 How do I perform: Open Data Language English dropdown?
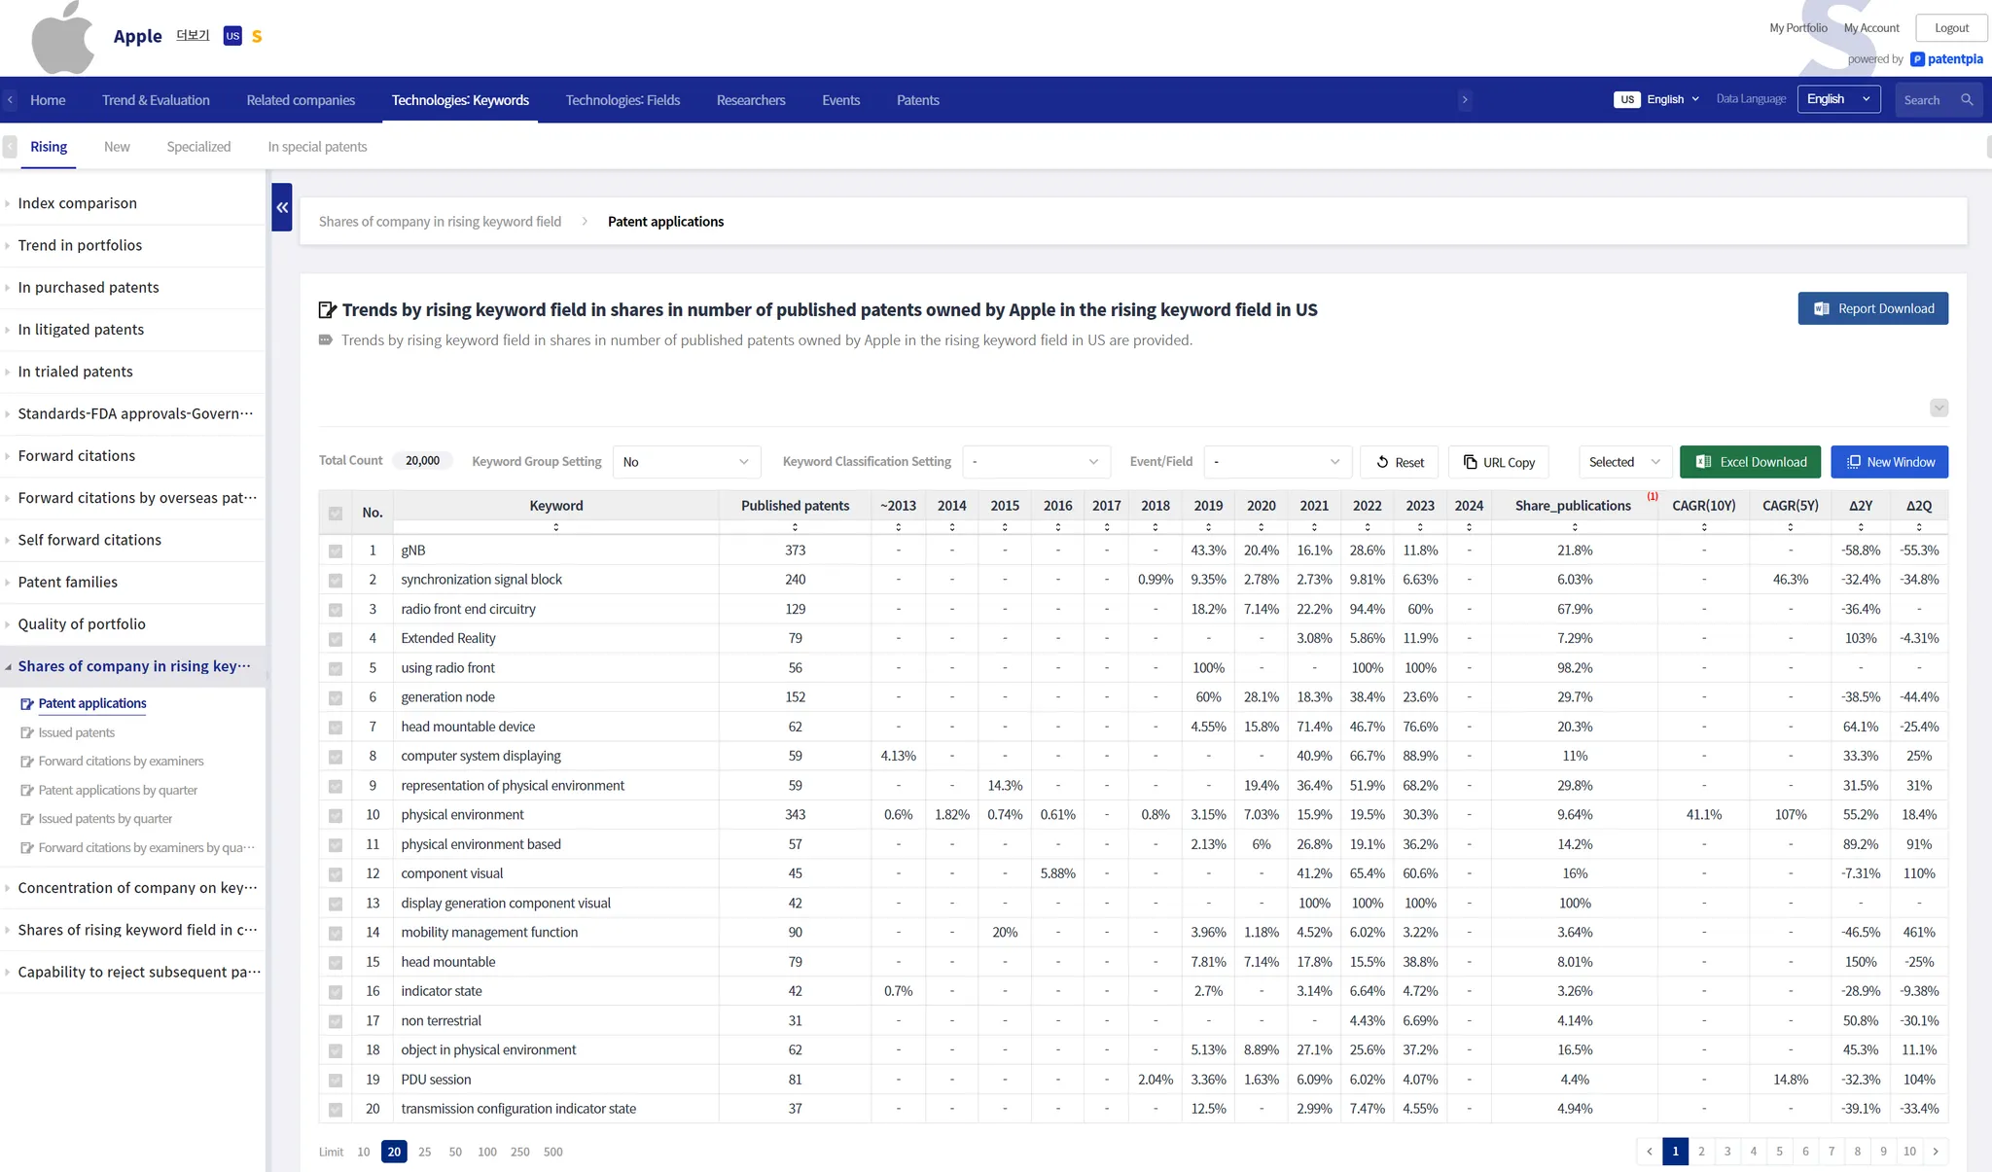point(1838,99)
